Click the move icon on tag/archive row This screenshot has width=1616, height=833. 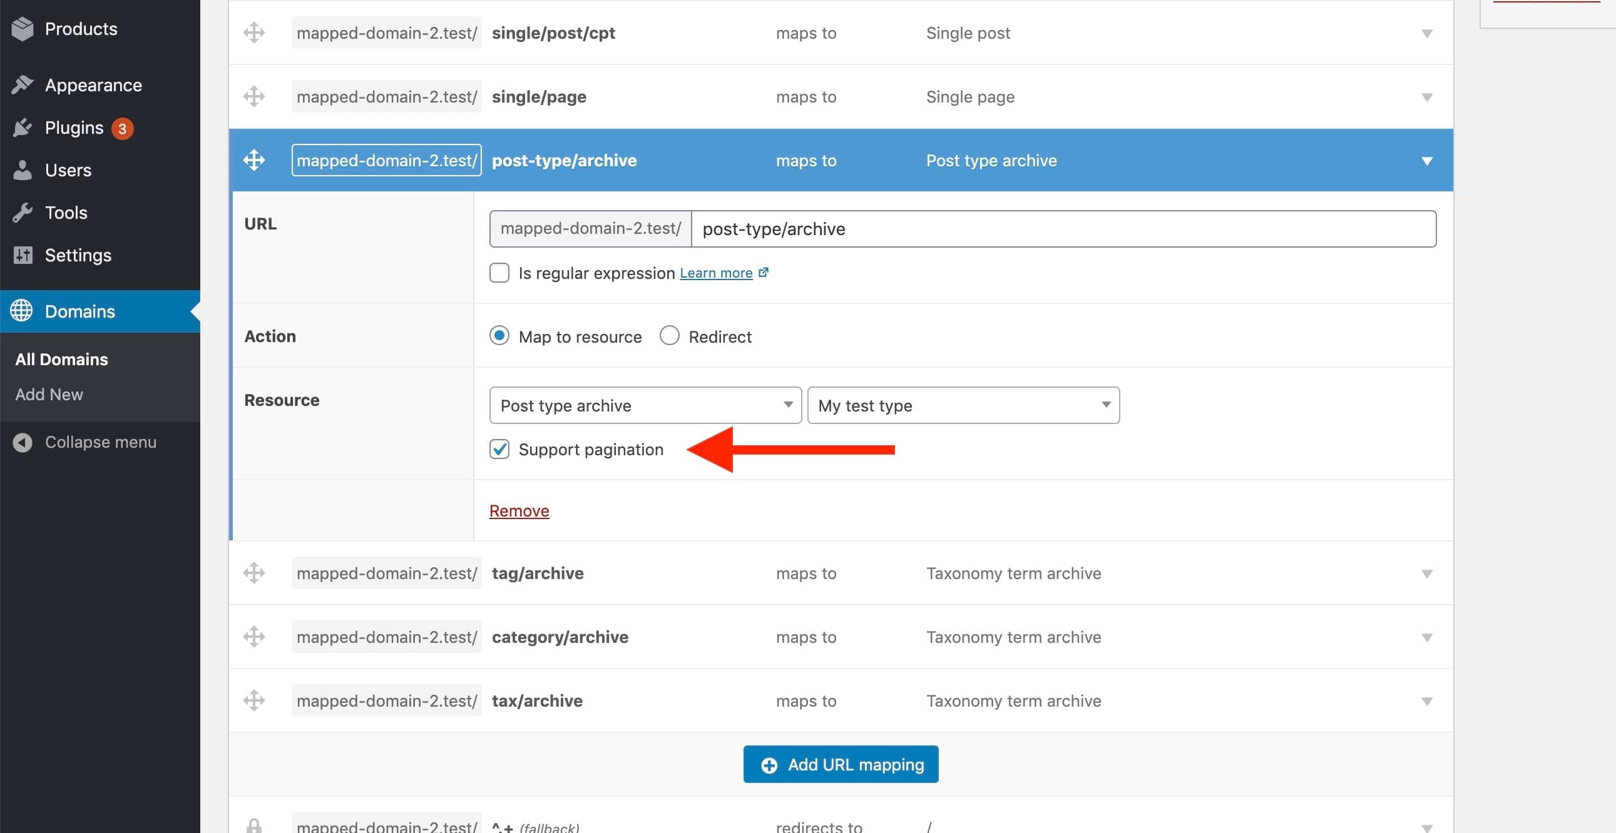pyautogui.click(x=254, y=573)
